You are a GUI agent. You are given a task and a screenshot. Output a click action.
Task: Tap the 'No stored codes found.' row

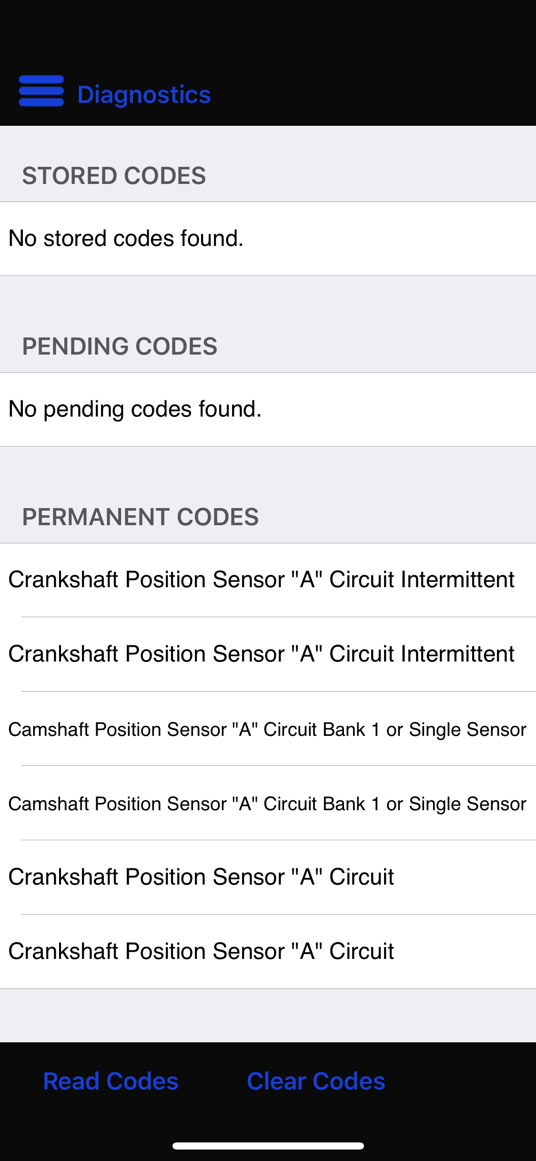268,238
